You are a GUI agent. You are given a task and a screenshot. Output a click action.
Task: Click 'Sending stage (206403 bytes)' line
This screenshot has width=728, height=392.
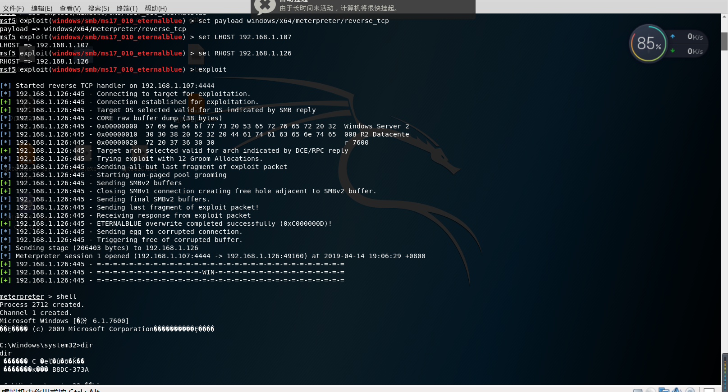pyautogui.click(x=99, y=248)
